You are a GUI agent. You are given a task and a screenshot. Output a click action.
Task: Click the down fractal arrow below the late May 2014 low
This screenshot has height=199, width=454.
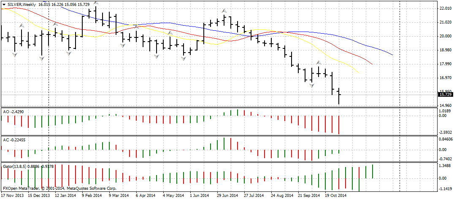(184, 59)
